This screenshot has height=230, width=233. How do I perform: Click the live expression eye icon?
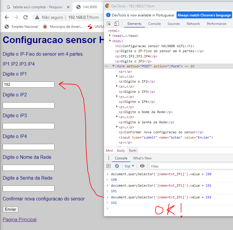point(142,166)
